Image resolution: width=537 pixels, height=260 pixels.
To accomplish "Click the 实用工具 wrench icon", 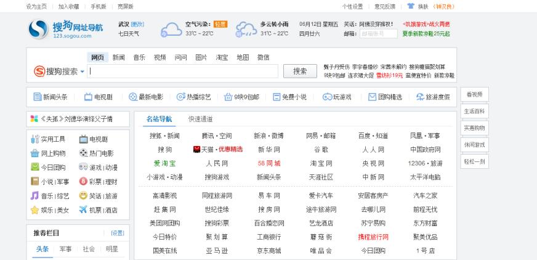I will point(35,139).
